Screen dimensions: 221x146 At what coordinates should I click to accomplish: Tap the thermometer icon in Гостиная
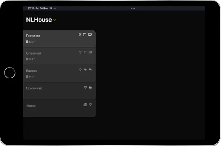tap(27, 42)
